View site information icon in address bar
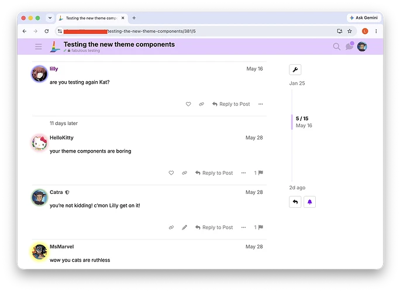The height and width of the screenshot is (292, 400). [x=60, y=31]
